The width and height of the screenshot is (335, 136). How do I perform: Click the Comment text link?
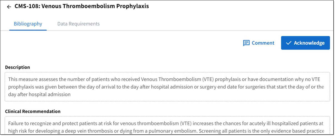pyautogui.click(x=263, y=43)
